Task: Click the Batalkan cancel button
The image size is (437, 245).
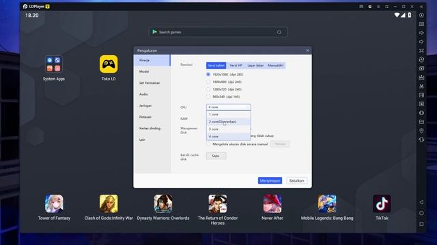Action: point(297,180)
